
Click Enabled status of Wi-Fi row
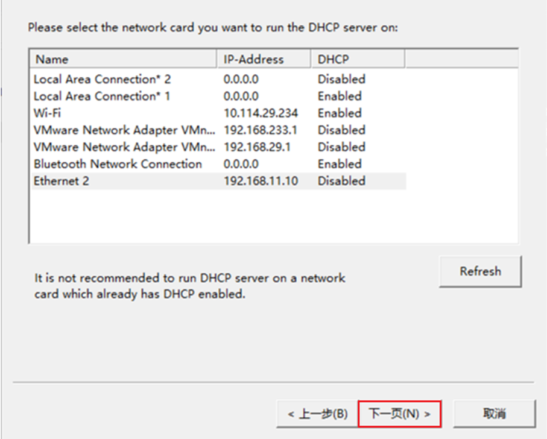(x=340, y=113)
